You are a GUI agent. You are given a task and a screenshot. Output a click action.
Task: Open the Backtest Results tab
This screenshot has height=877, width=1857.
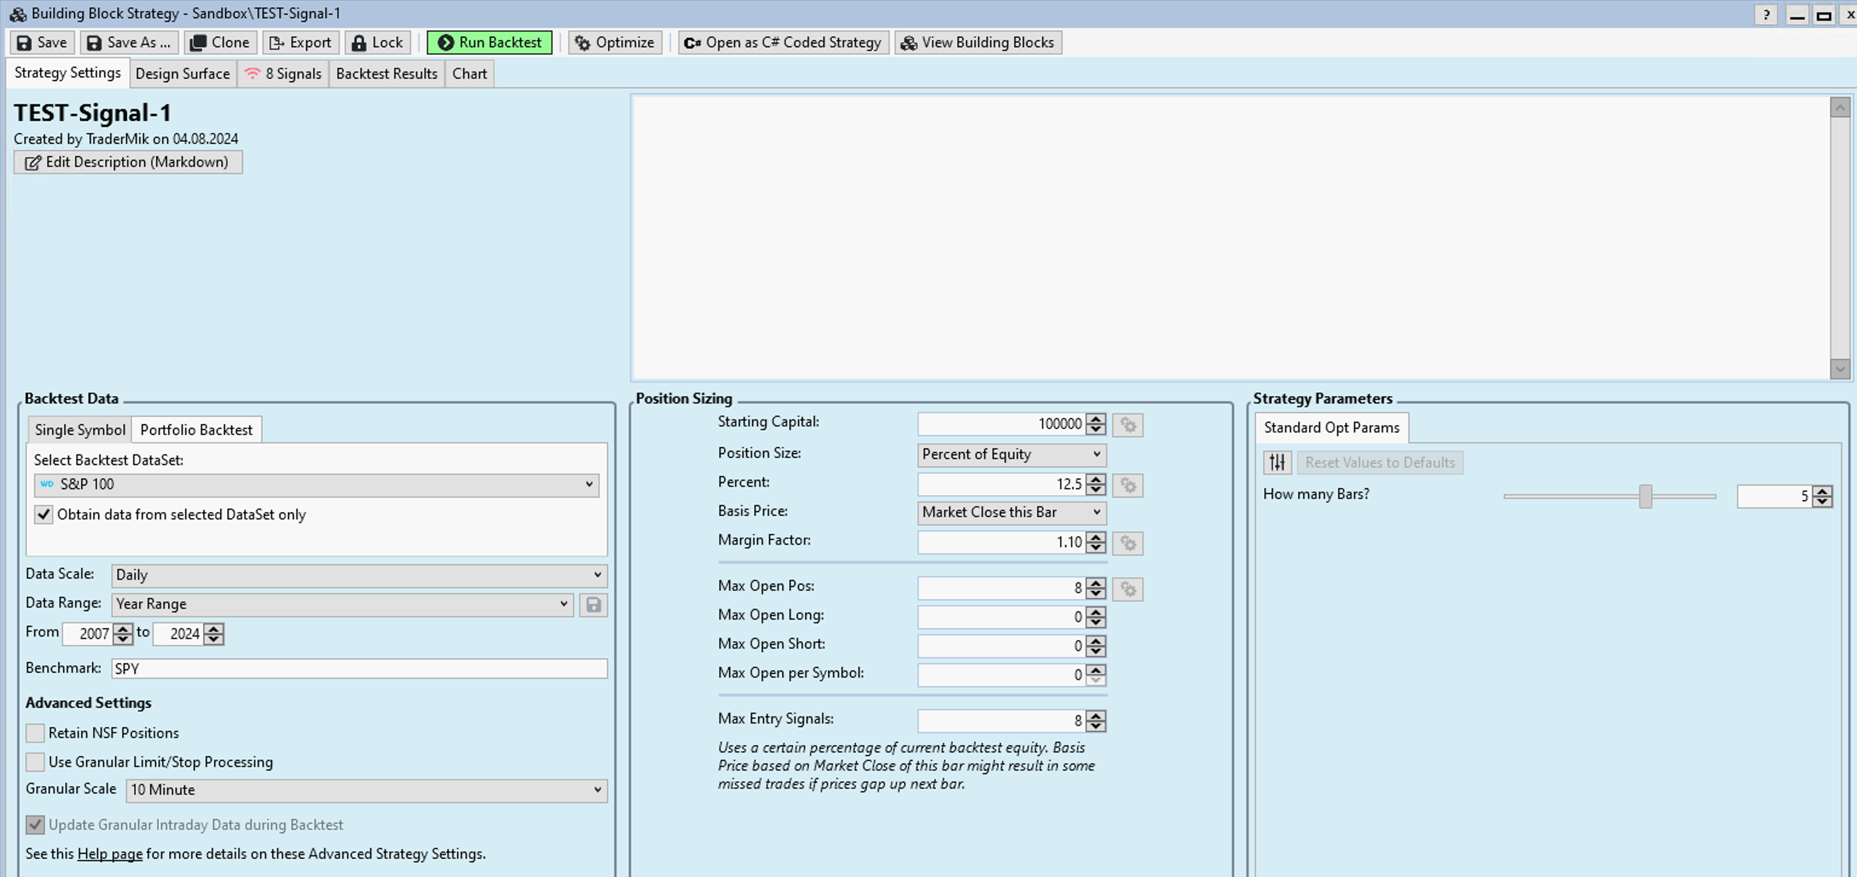pos(386,74)
